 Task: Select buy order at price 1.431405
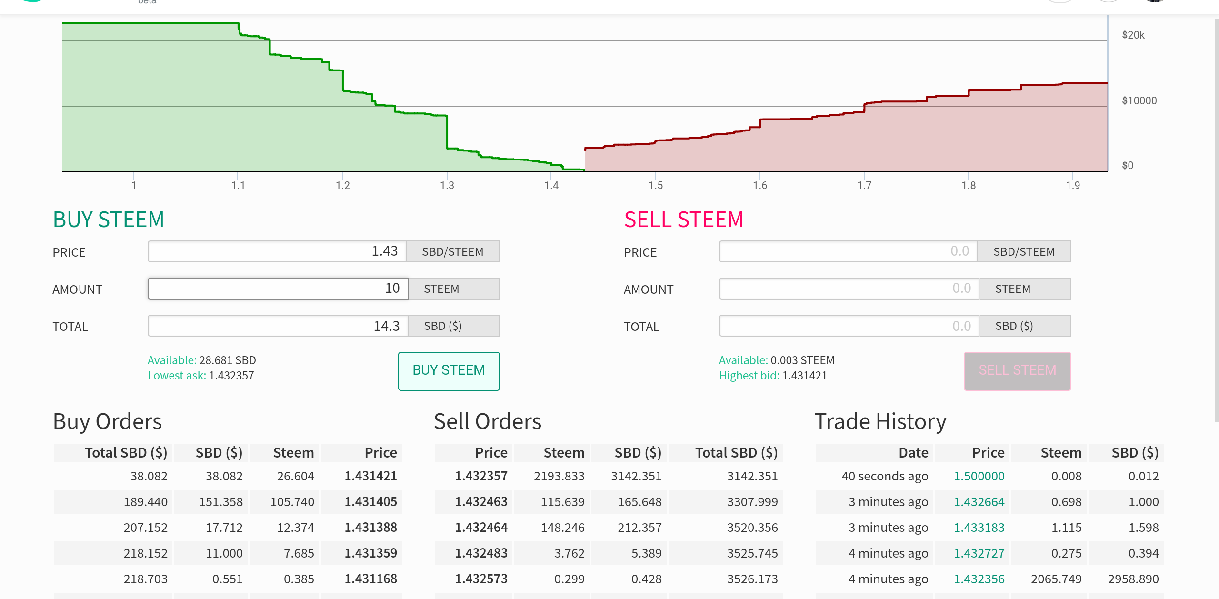pos(228,502)
